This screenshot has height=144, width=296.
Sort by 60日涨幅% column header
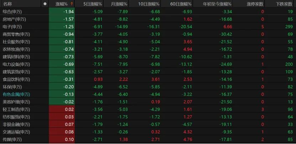coord(181,4)
